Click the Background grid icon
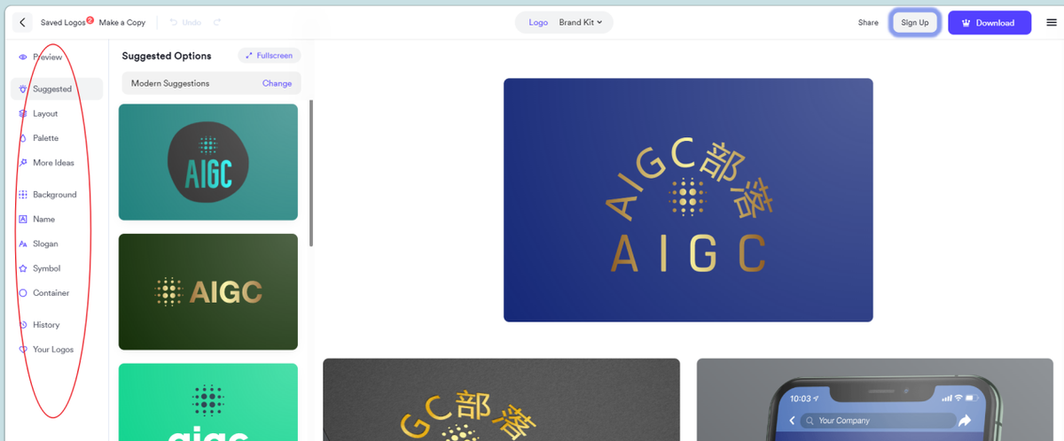 point(23,195)
